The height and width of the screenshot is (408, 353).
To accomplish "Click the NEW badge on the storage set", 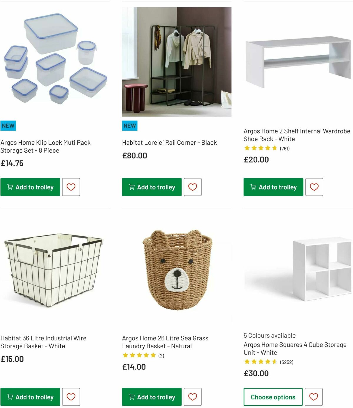I will point(8,126).
